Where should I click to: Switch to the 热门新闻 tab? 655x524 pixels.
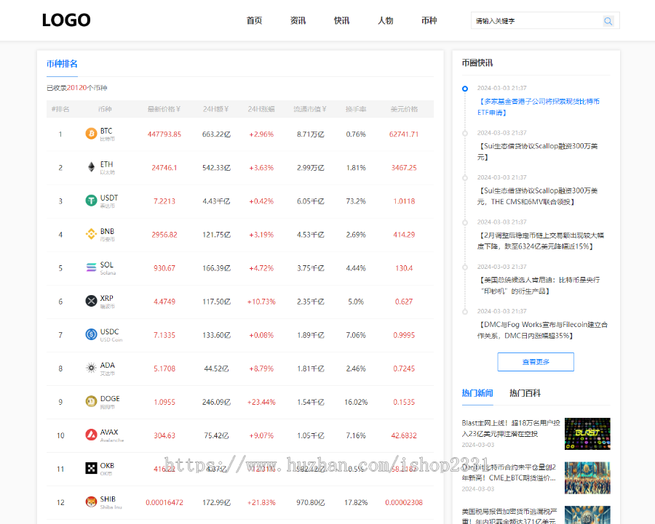(x=477, y=393)
